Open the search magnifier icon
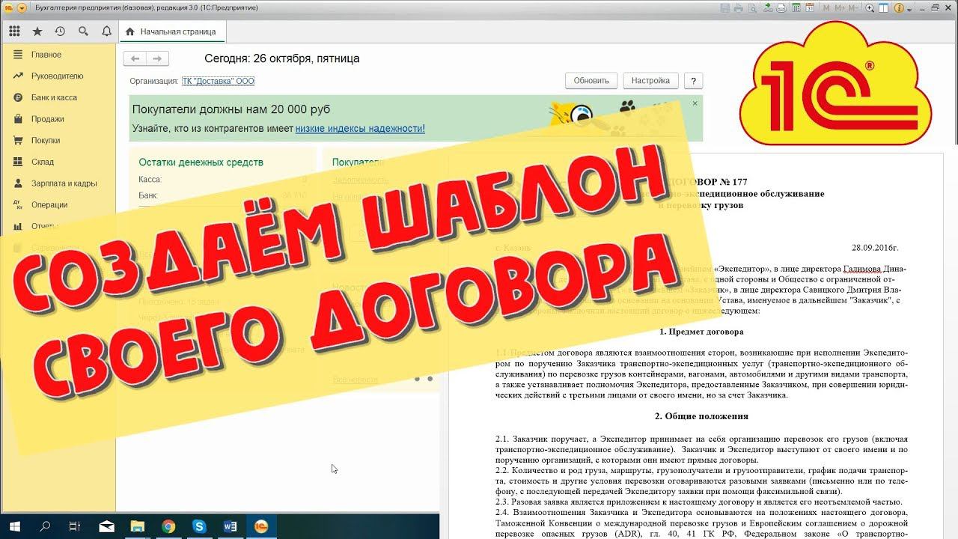 [x=83, y=31]
